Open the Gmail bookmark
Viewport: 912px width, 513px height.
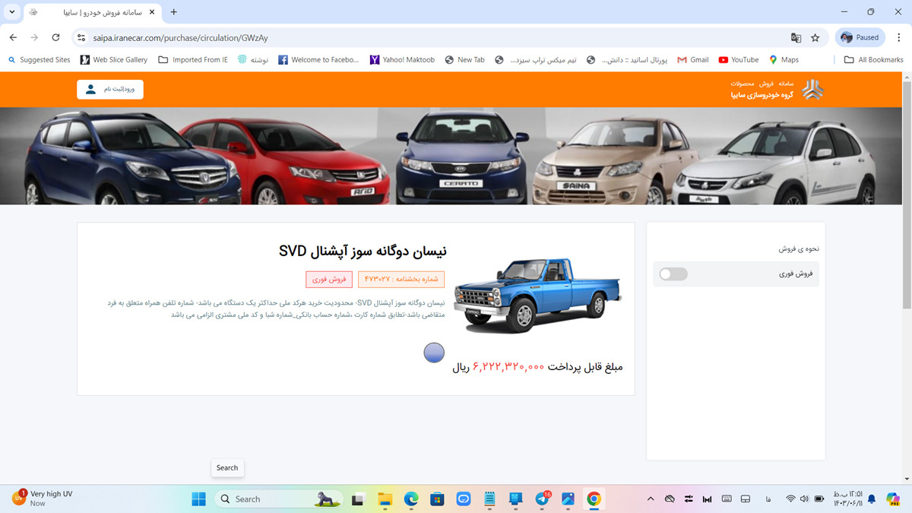[x=693, y=59]
